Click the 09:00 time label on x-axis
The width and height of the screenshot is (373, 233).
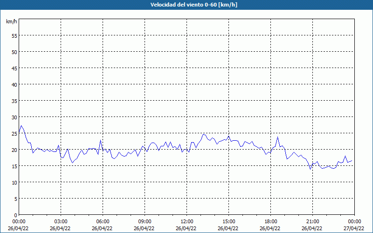pyautogui.click(x=145, y=222)
